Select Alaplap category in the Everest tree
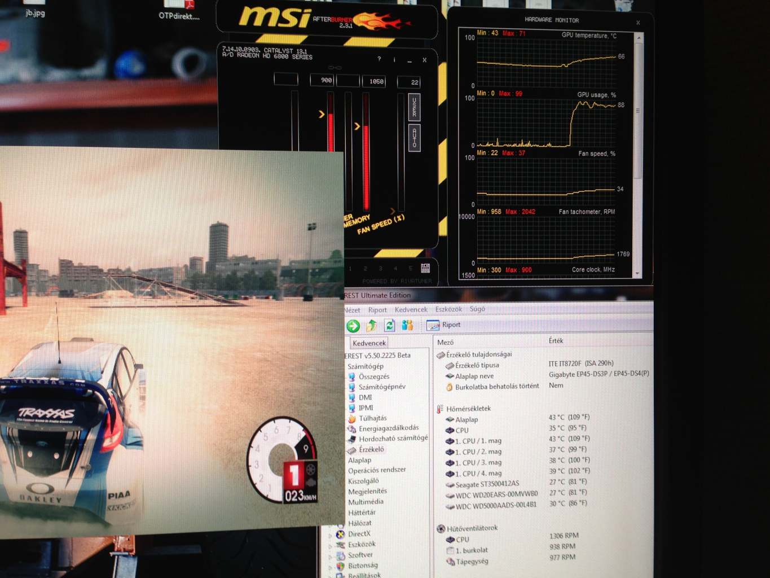The width and height of the screenshot is (770, 578). (x=359, y=460)
